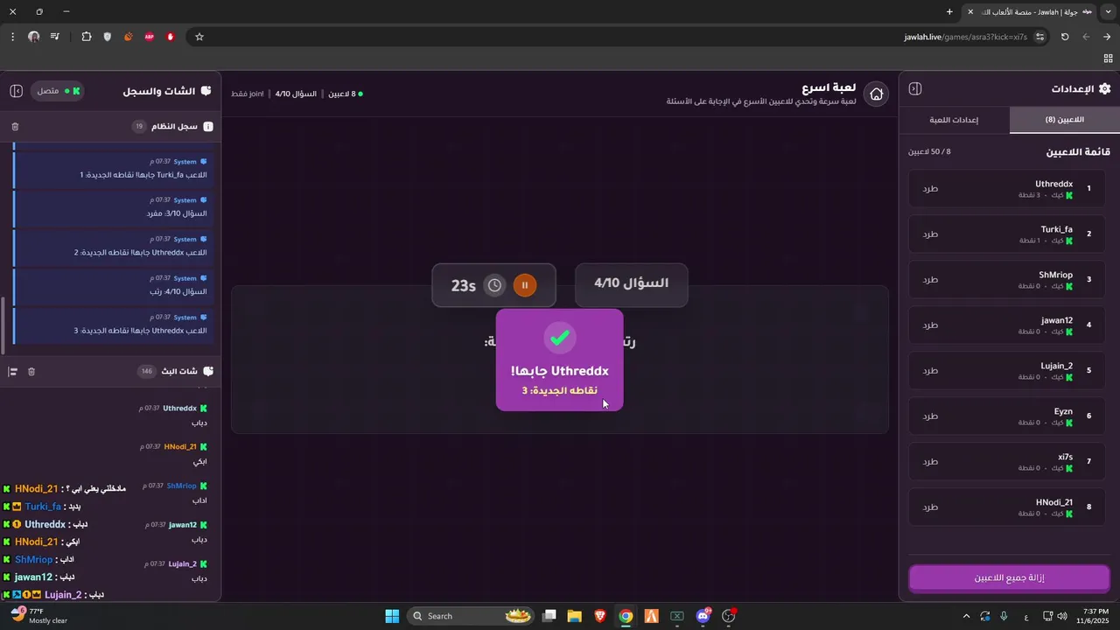Go to home via the house icon
Viewport: 1120px width, 630px height.
876,94
